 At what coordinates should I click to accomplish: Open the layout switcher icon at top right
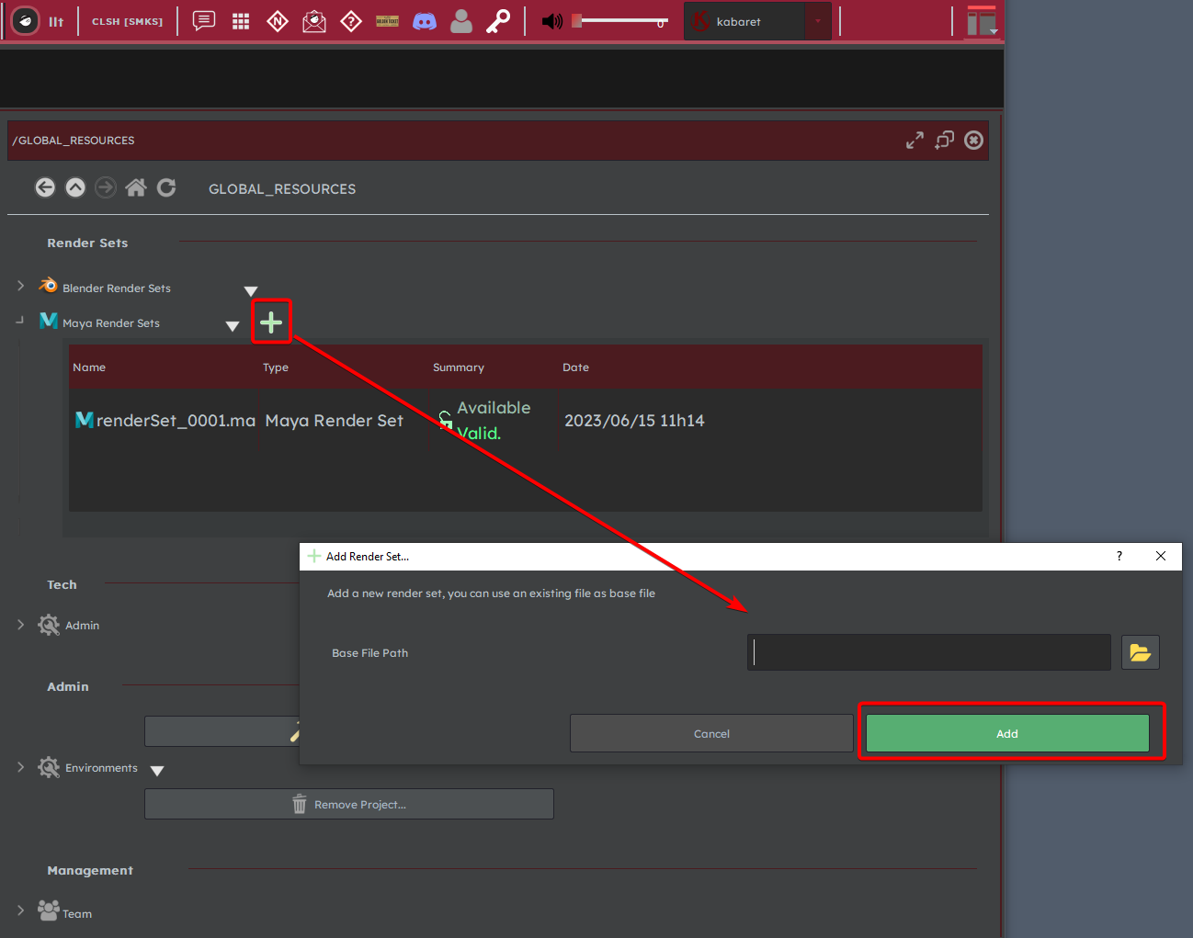coord(982,21)
